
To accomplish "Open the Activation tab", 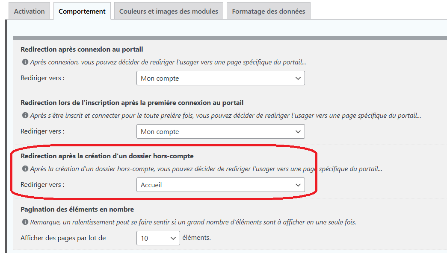I will click(30, 12).
